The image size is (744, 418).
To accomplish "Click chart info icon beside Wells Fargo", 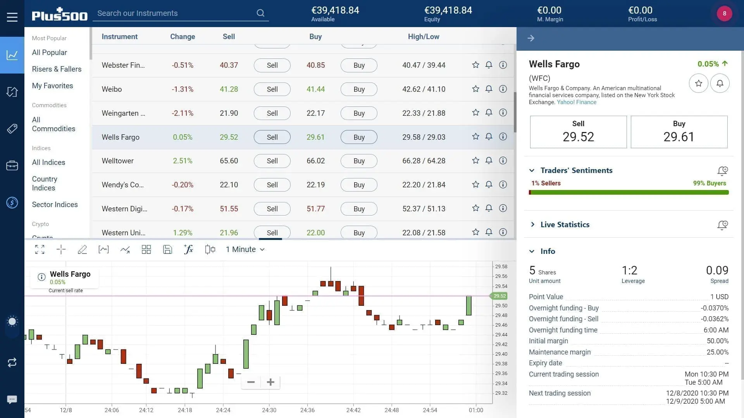I will click(41, 277).
